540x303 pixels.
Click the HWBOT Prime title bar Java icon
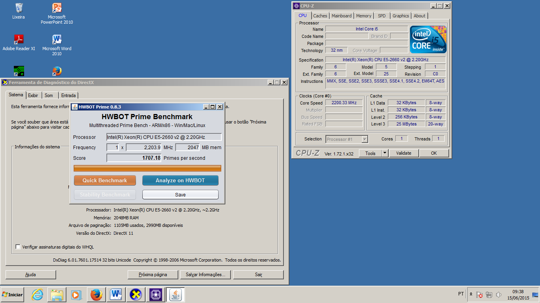75,107
